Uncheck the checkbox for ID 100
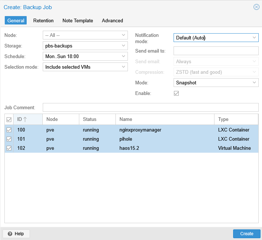Viewport: 262px width, 240px height. tap(9, 130)
